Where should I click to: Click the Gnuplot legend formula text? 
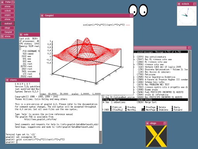click(104, 25)
